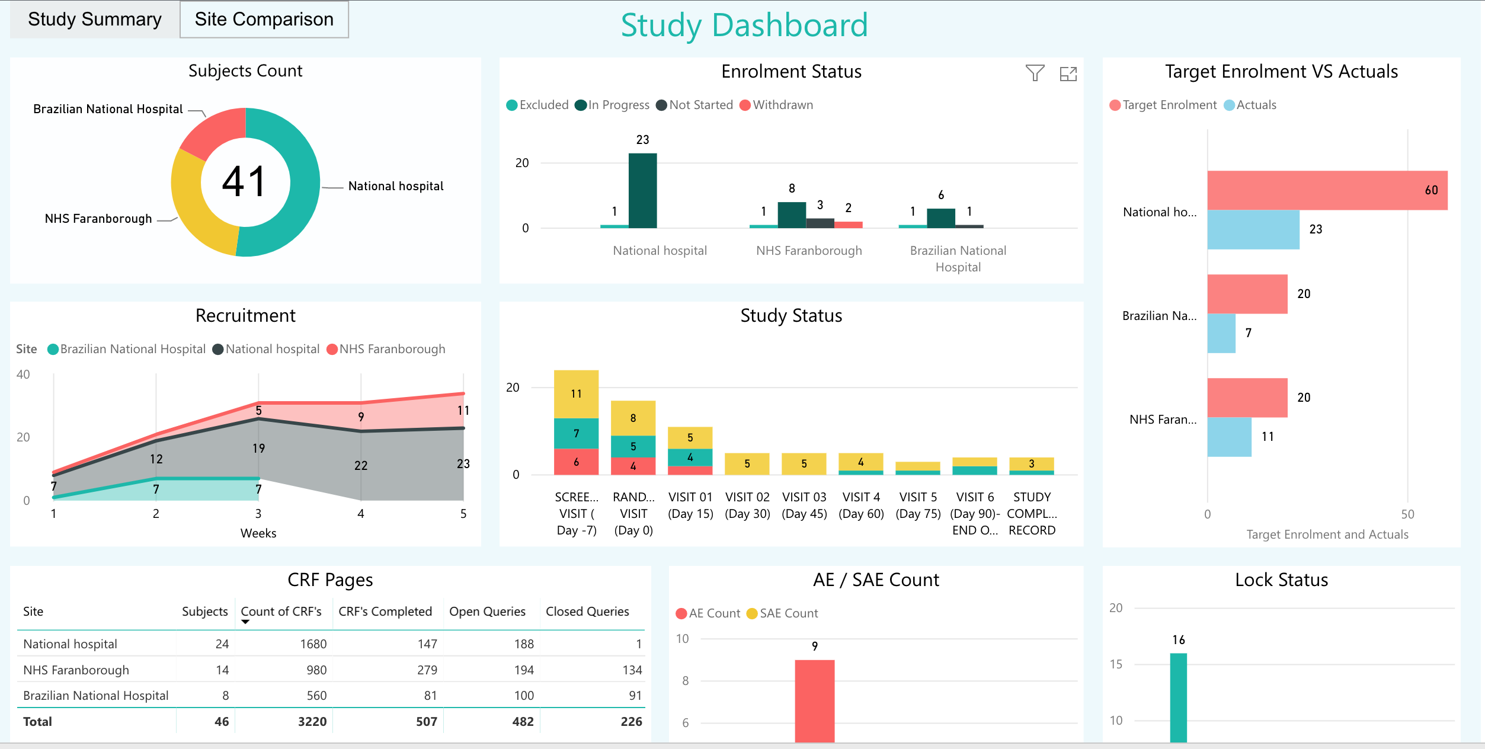
Task: Toggle the Excluded legend item
Action: tap(537, 105)
